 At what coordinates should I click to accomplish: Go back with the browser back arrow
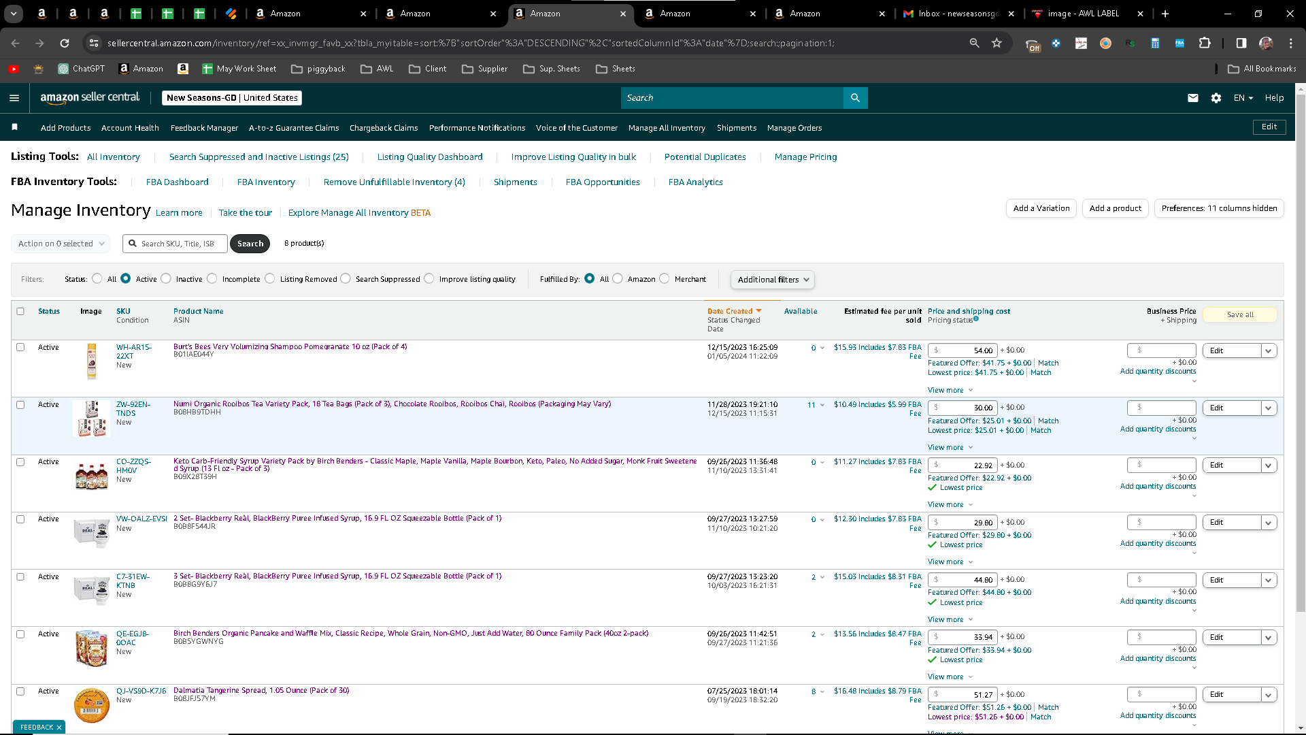[x=15, y=43]
